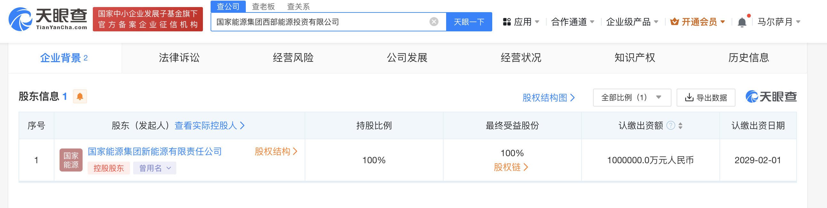The height and width of the screenshot is (208, 827).
Task: Clear the search box text
Action: tap(434, 22)
